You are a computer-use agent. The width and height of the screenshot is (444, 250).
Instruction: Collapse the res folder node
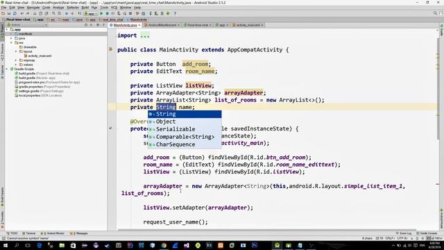(x=12, y=42)
